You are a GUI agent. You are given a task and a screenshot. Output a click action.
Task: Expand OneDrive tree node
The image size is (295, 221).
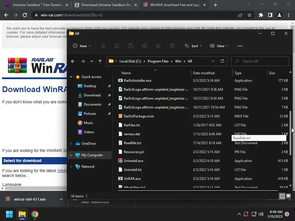[x=71, y=144]
